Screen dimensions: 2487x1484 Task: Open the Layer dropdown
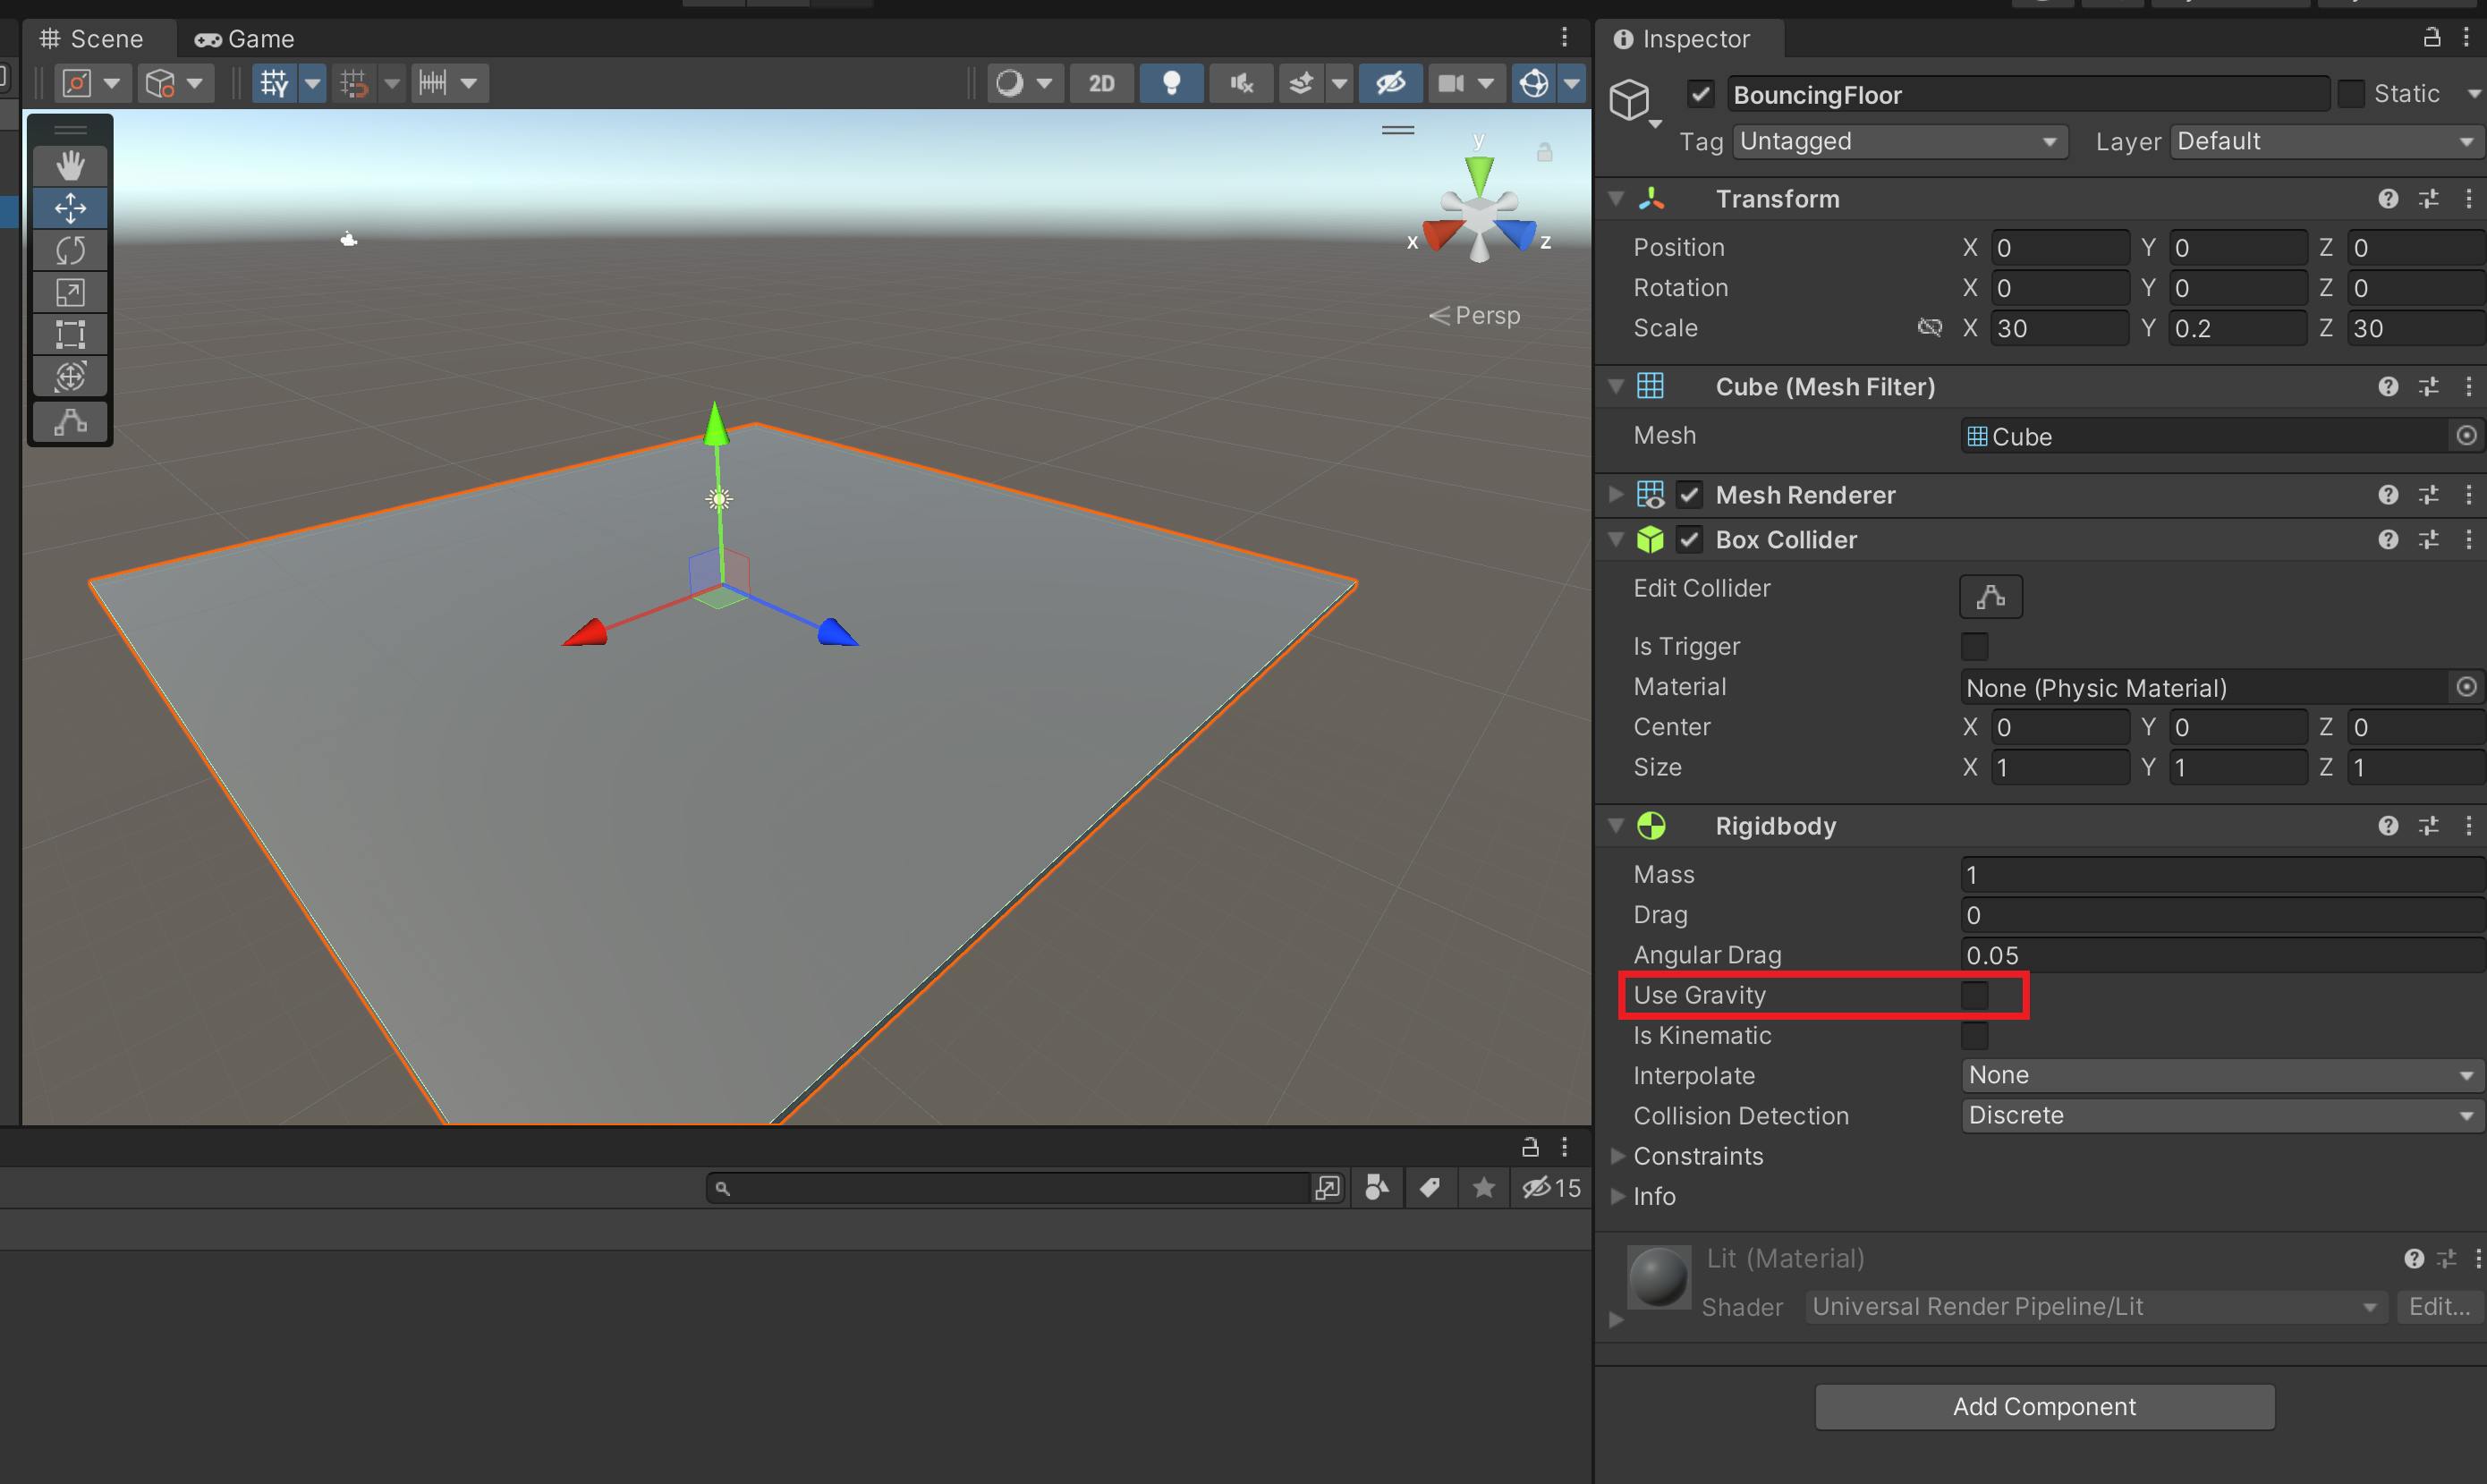pyautogui.click(x=2326, y=142)
